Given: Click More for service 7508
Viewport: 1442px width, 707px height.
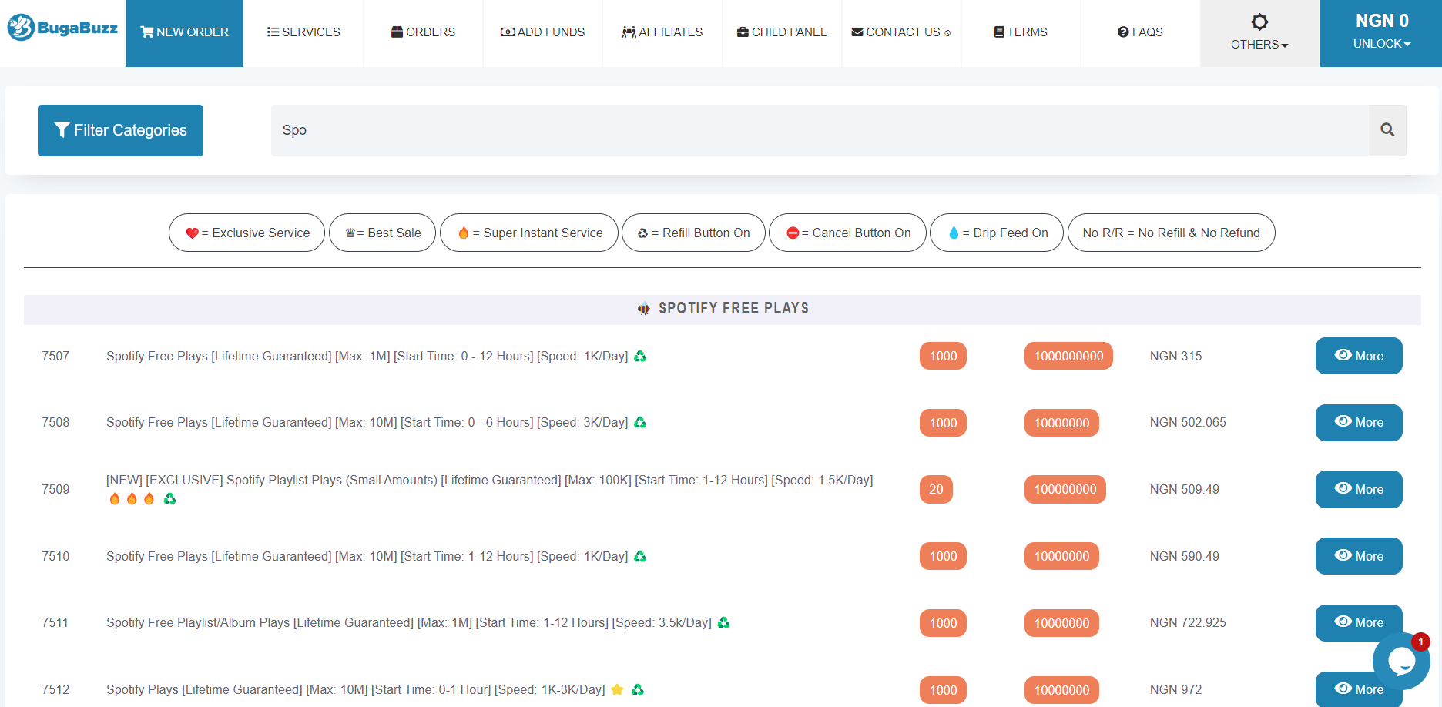Looking at the screenshot, I should [1359, 423].
